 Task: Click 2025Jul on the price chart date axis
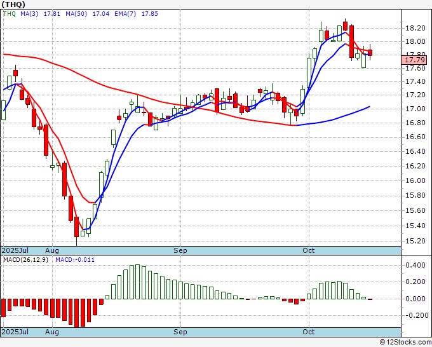click(x=15, y=250)
